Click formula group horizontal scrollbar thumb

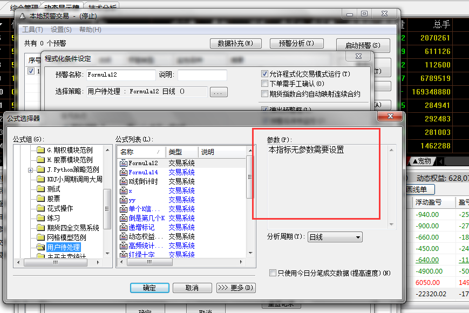click(56, 262)
